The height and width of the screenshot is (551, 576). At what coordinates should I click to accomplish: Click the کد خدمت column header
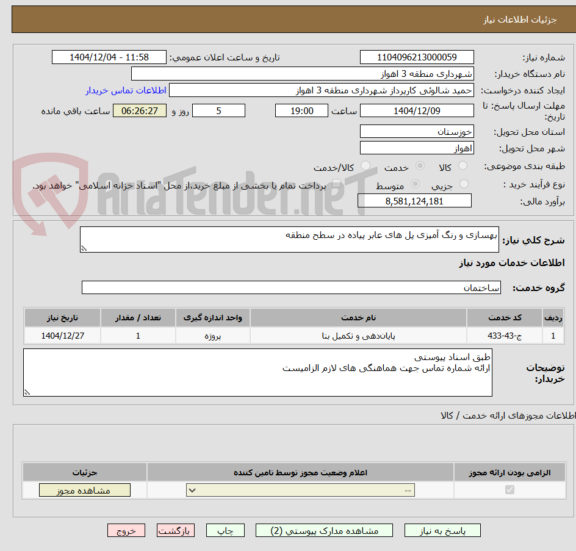[505, 318]
